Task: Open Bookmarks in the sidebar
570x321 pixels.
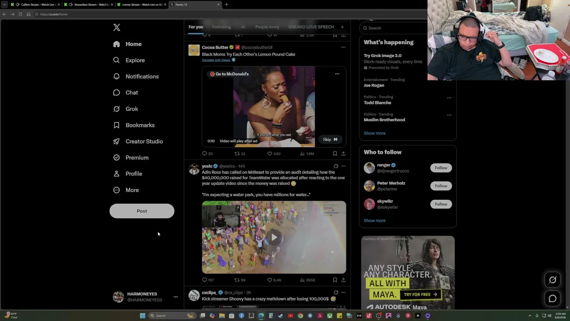Action: point(134,125)
